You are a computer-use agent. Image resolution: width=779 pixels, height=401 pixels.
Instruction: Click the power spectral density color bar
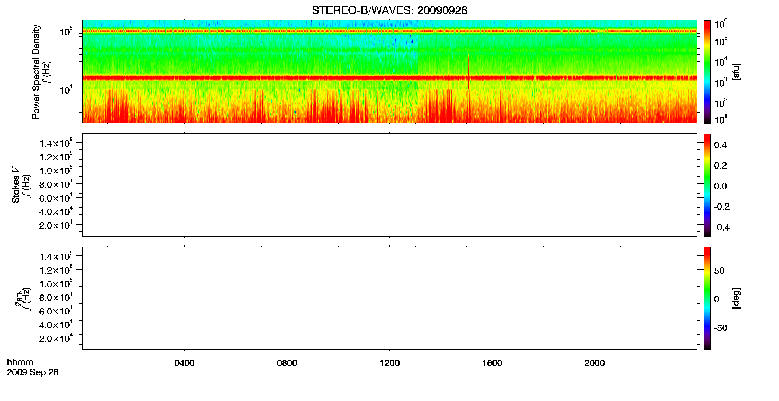[x=707, y=72]
